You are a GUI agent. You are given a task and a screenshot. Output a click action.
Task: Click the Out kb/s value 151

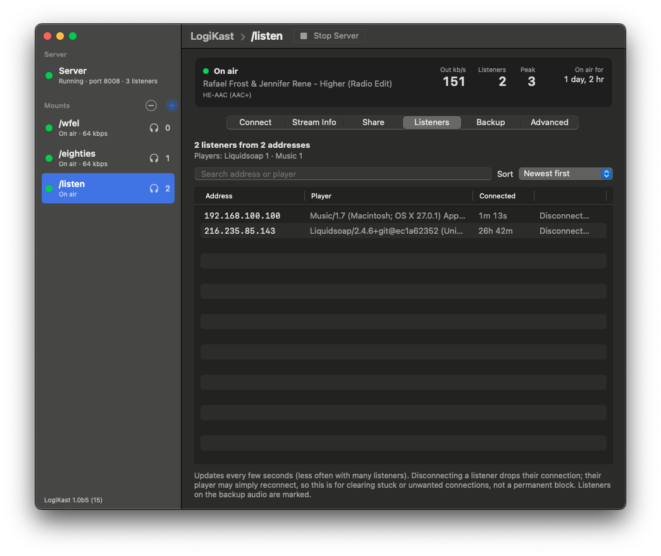(x=454, y=82)
